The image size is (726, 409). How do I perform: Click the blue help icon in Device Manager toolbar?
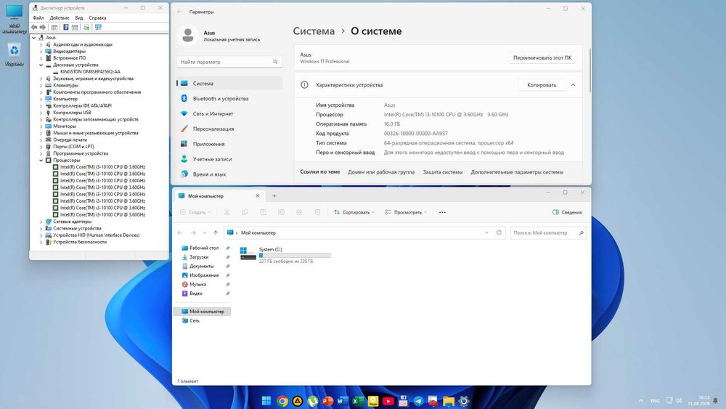point(66,28)
